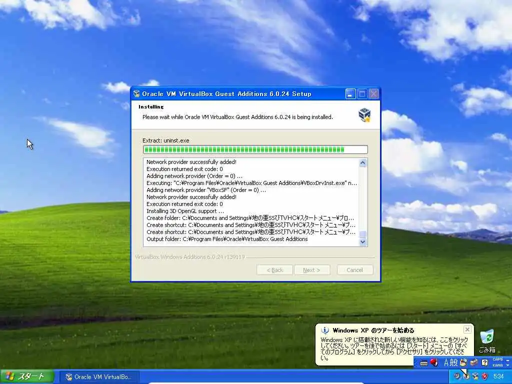Open the IME tools toolbox icon

(x=474, y=362)
